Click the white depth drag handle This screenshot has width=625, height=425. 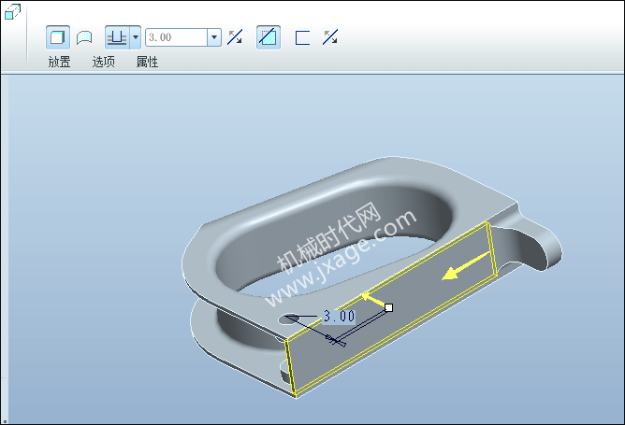389,307
